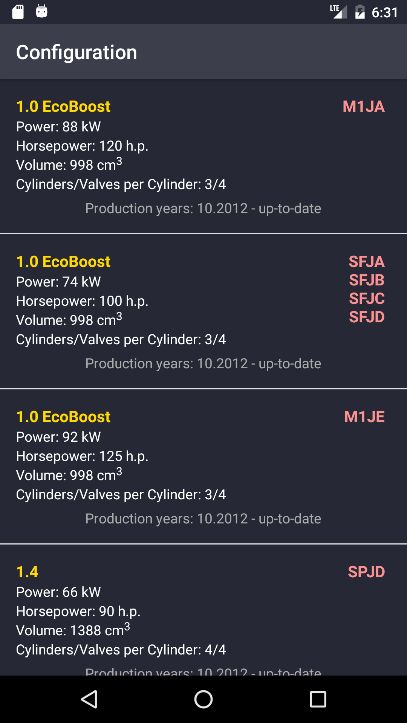Tap the battery charging icon
The image size is (407, 723).
(360, 12)
